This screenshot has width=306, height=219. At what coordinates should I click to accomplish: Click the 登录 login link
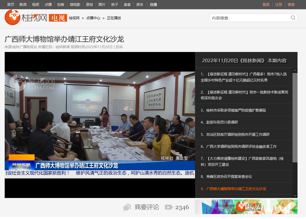[x=266, y=4]
